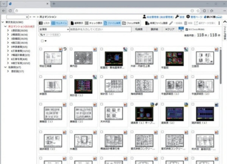Check the 天井伏図 card checkbox

(x=101, y=104)
